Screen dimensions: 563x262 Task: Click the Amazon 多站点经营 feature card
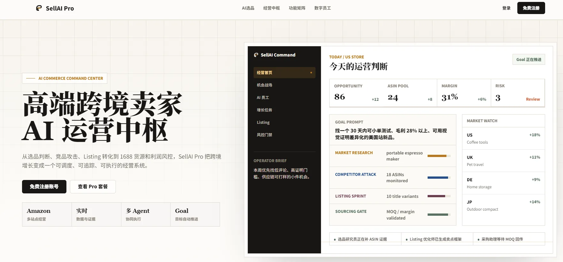pyautogui.click(x=47, y=214)
